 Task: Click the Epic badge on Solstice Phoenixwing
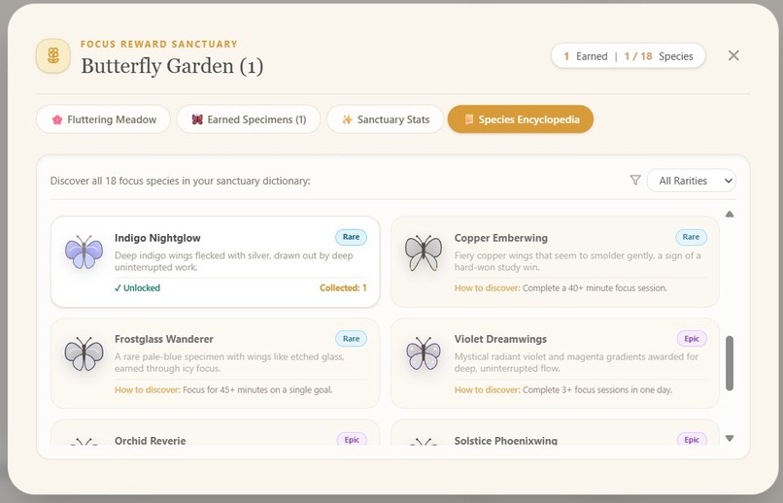692,439
